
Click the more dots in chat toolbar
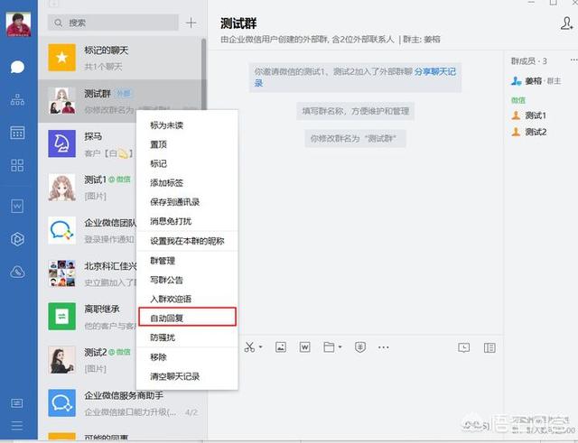(383, 347)
